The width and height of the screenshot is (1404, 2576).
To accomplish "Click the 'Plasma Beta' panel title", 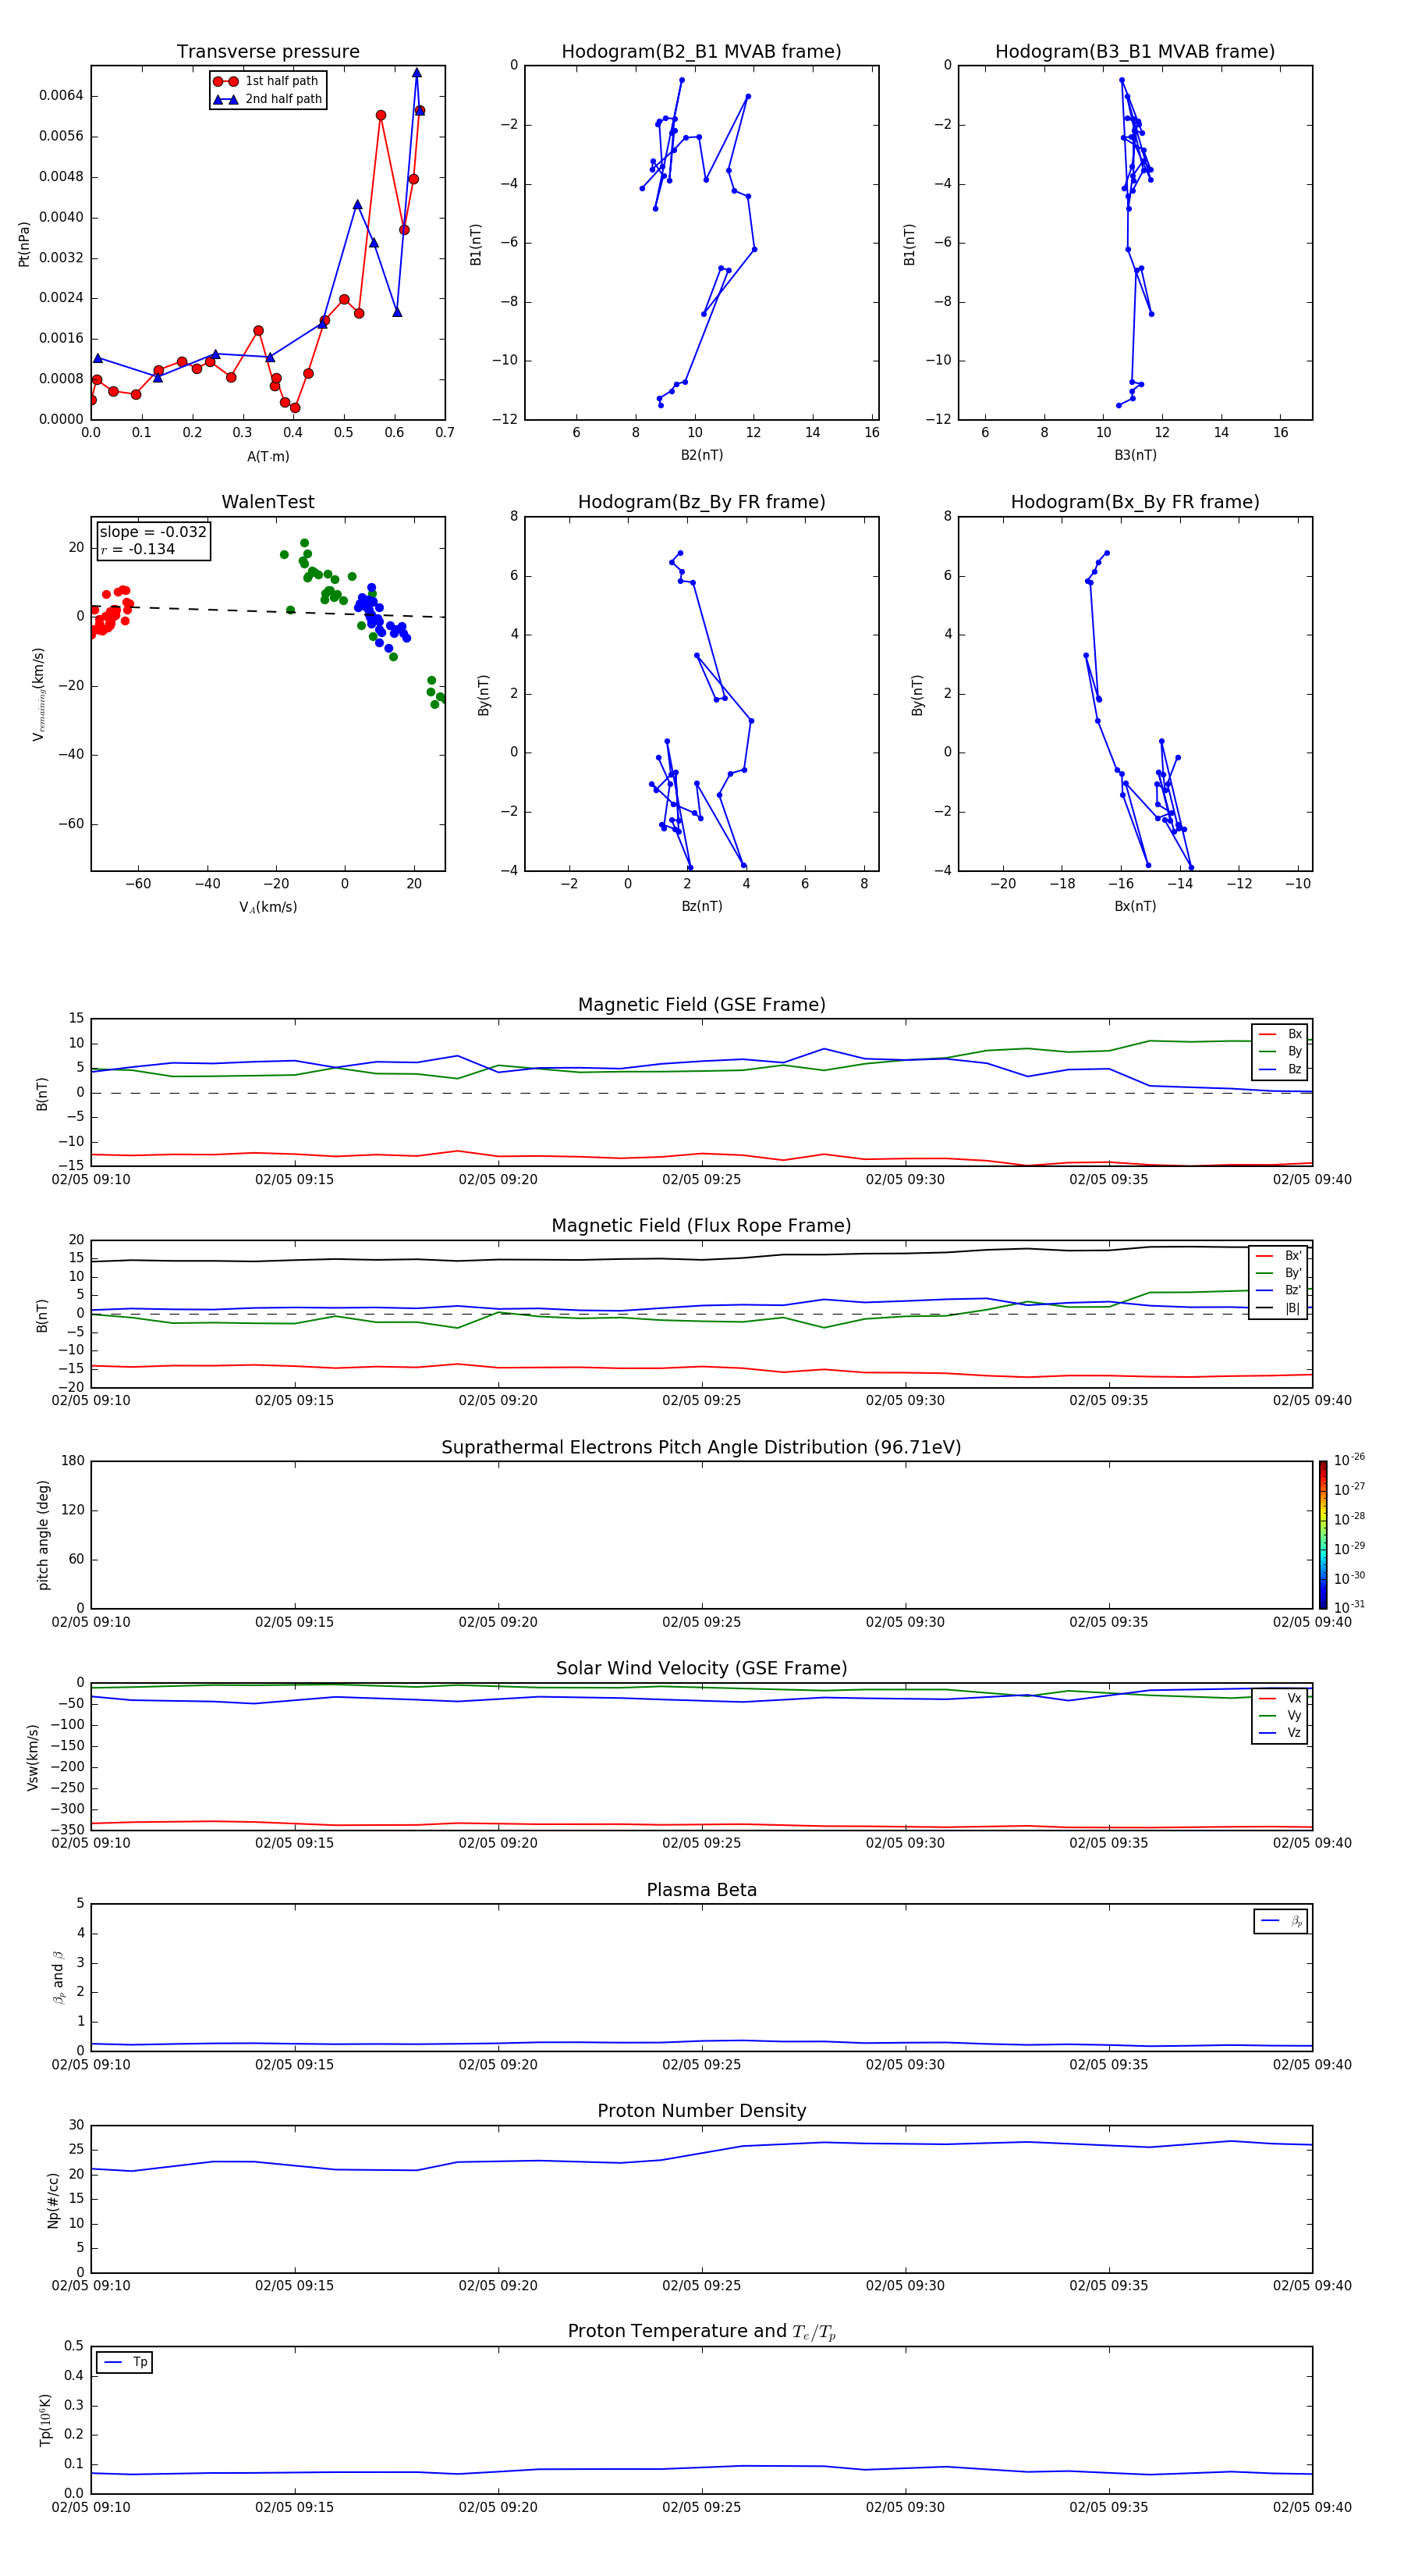I will [701, 1890].
